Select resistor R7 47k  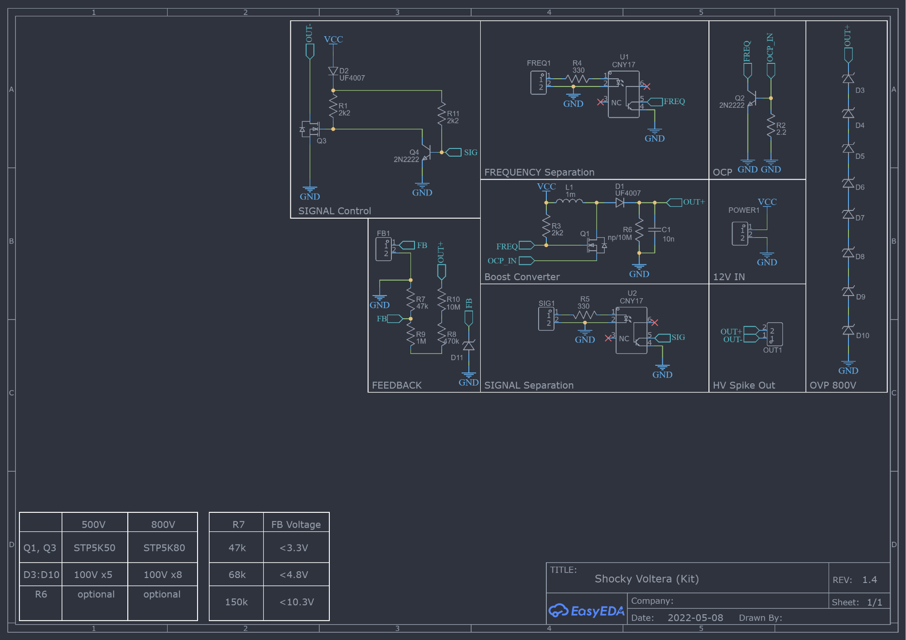(x=410, y=299)
